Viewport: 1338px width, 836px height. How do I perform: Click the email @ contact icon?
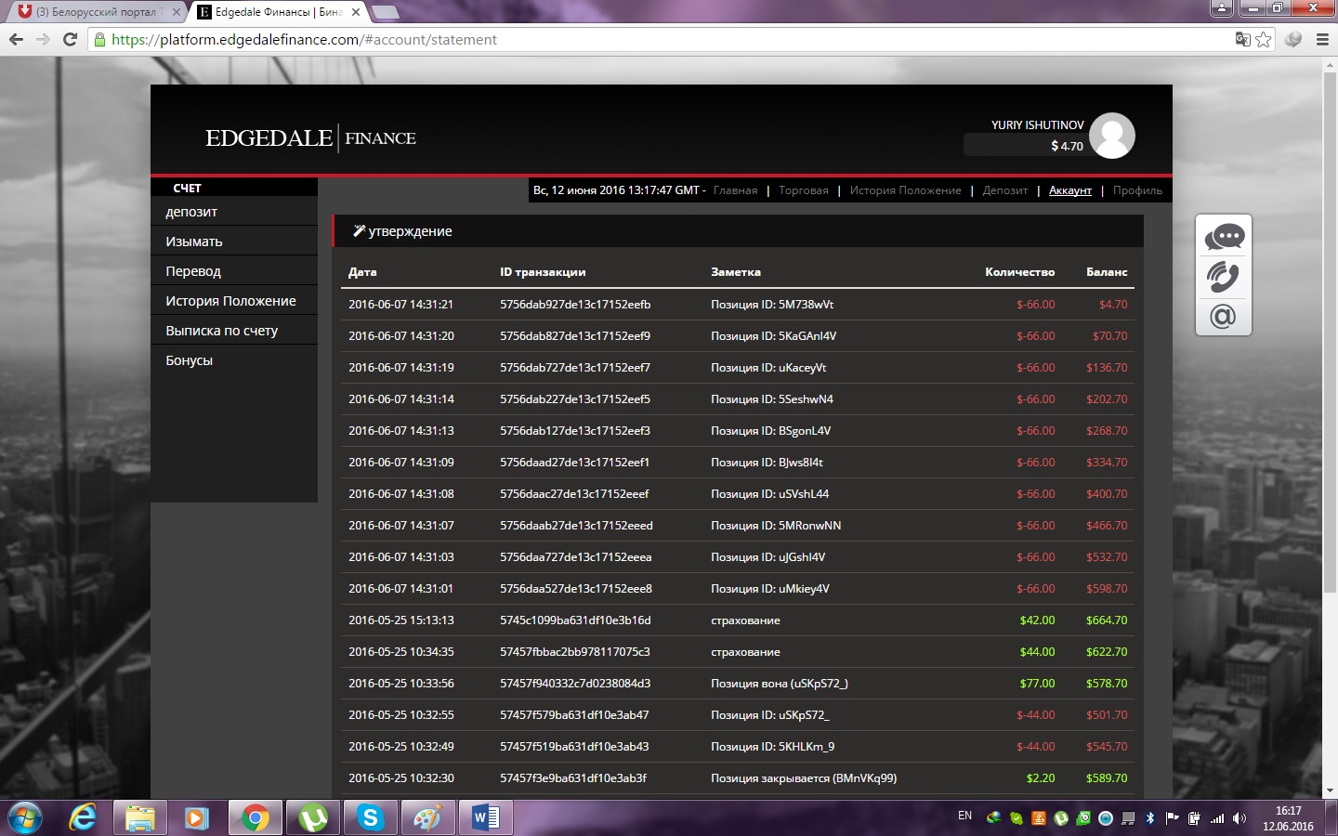click(x=1224, y=317)
